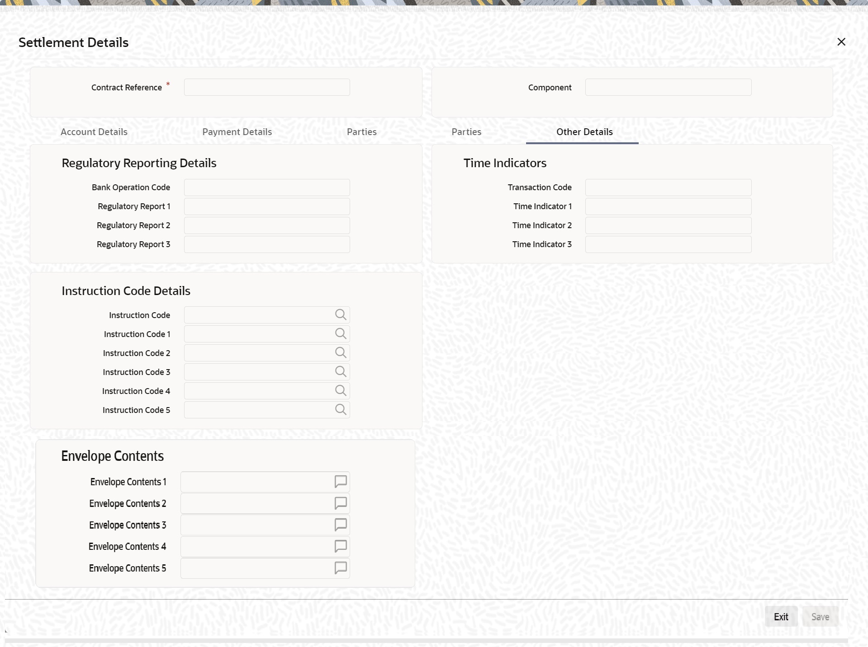Launch search for Instruction Code 3

click(x=341, y=372)
